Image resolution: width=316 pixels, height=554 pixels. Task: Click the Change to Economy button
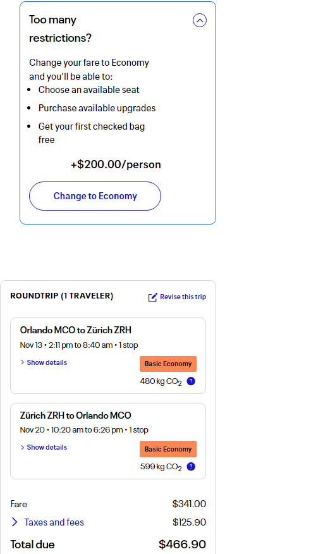(x=95, y=196)
